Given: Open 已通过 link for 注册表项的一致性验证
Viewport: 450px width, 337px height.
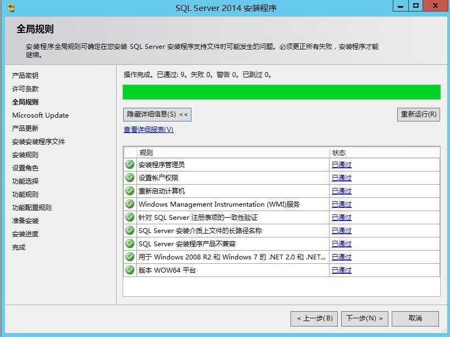Looking at the screenshot, I should (x=342, y=218).
